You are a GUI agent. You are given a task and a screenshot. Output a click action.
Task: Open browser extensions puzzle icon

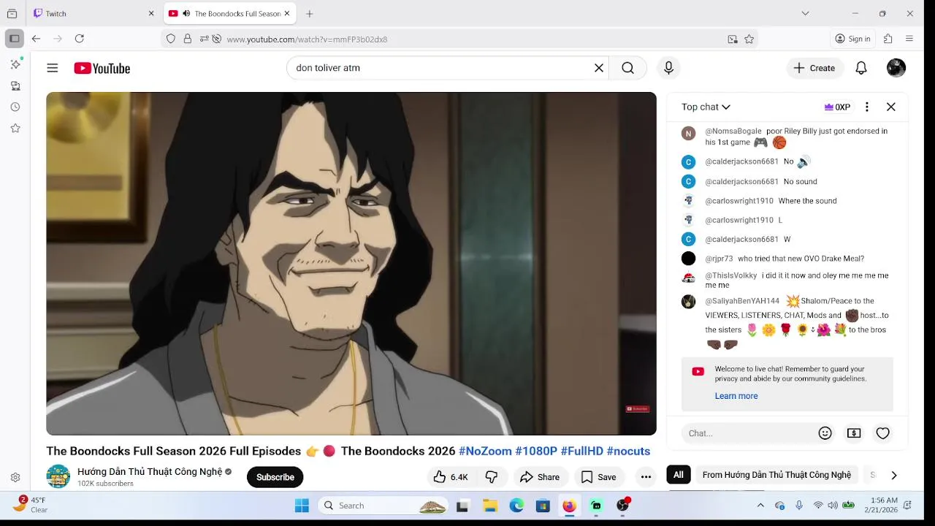pyautogui.click(x=888, y=39)
